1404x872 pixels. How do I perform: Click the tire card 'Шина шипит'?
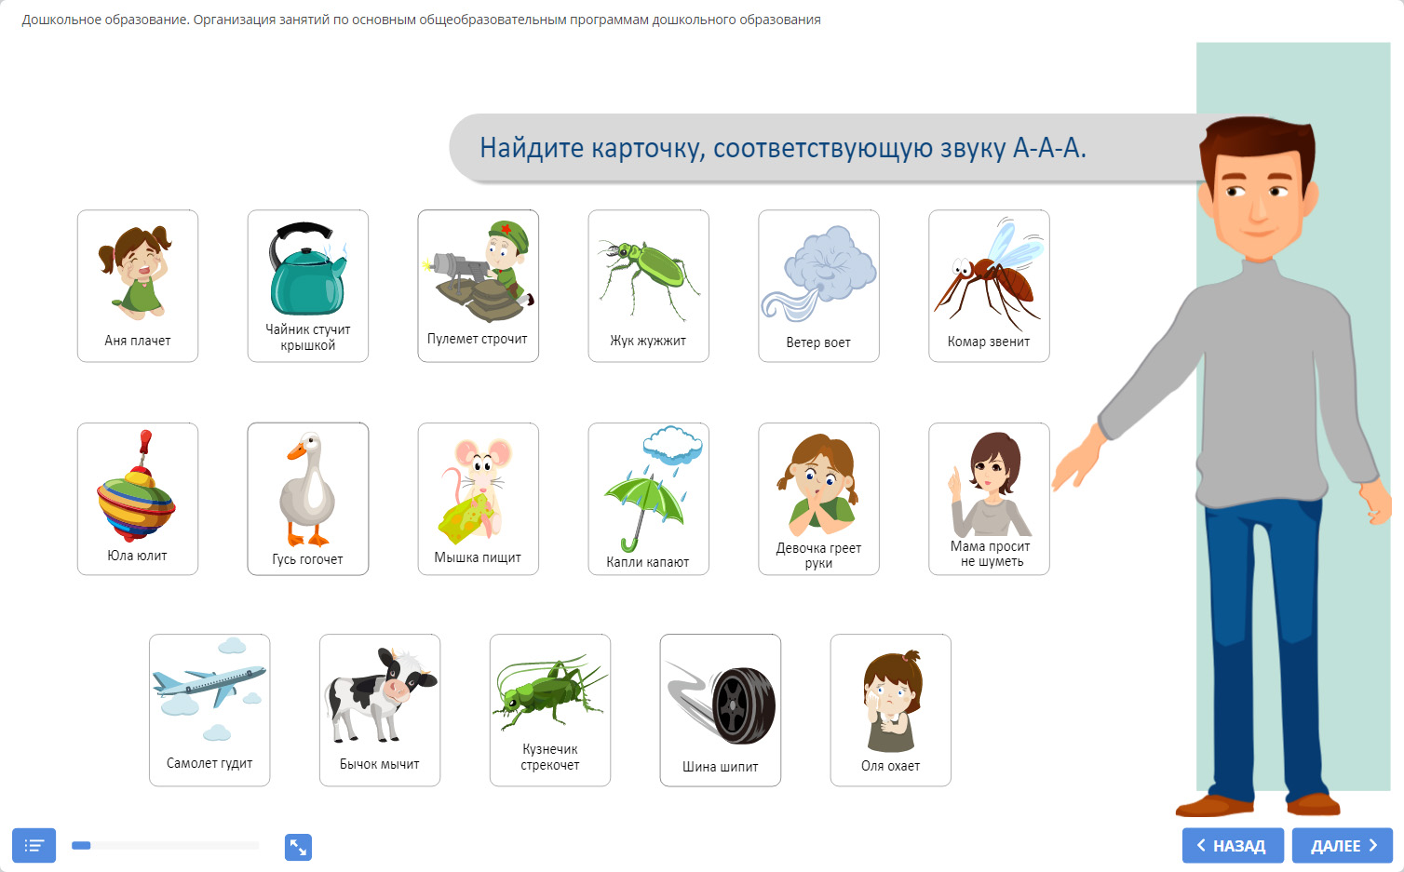pyautogui.click(x=721, y=710)
